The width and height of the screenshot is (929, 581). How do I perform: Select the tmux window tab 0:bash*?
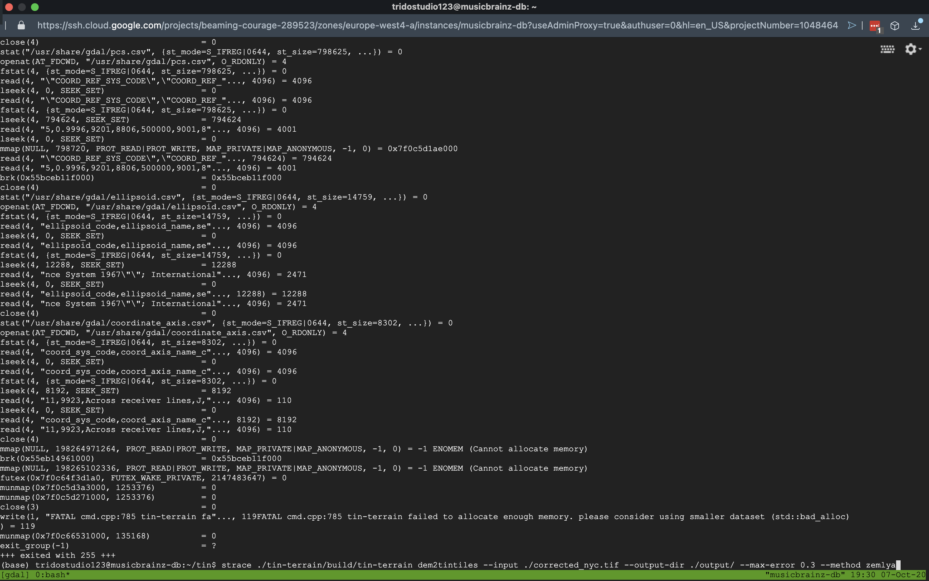(x=53, y=575)
